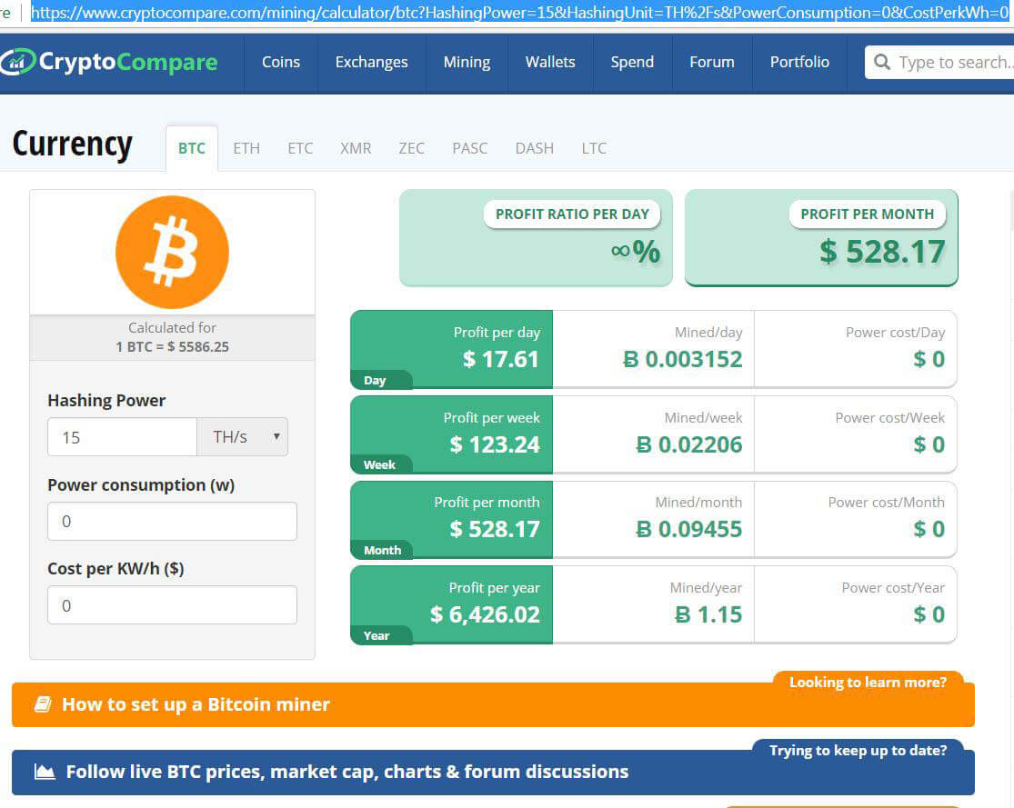Open the Wallets page
Viewport: 1014px width, 808px height.
click(x=549, y=62)
